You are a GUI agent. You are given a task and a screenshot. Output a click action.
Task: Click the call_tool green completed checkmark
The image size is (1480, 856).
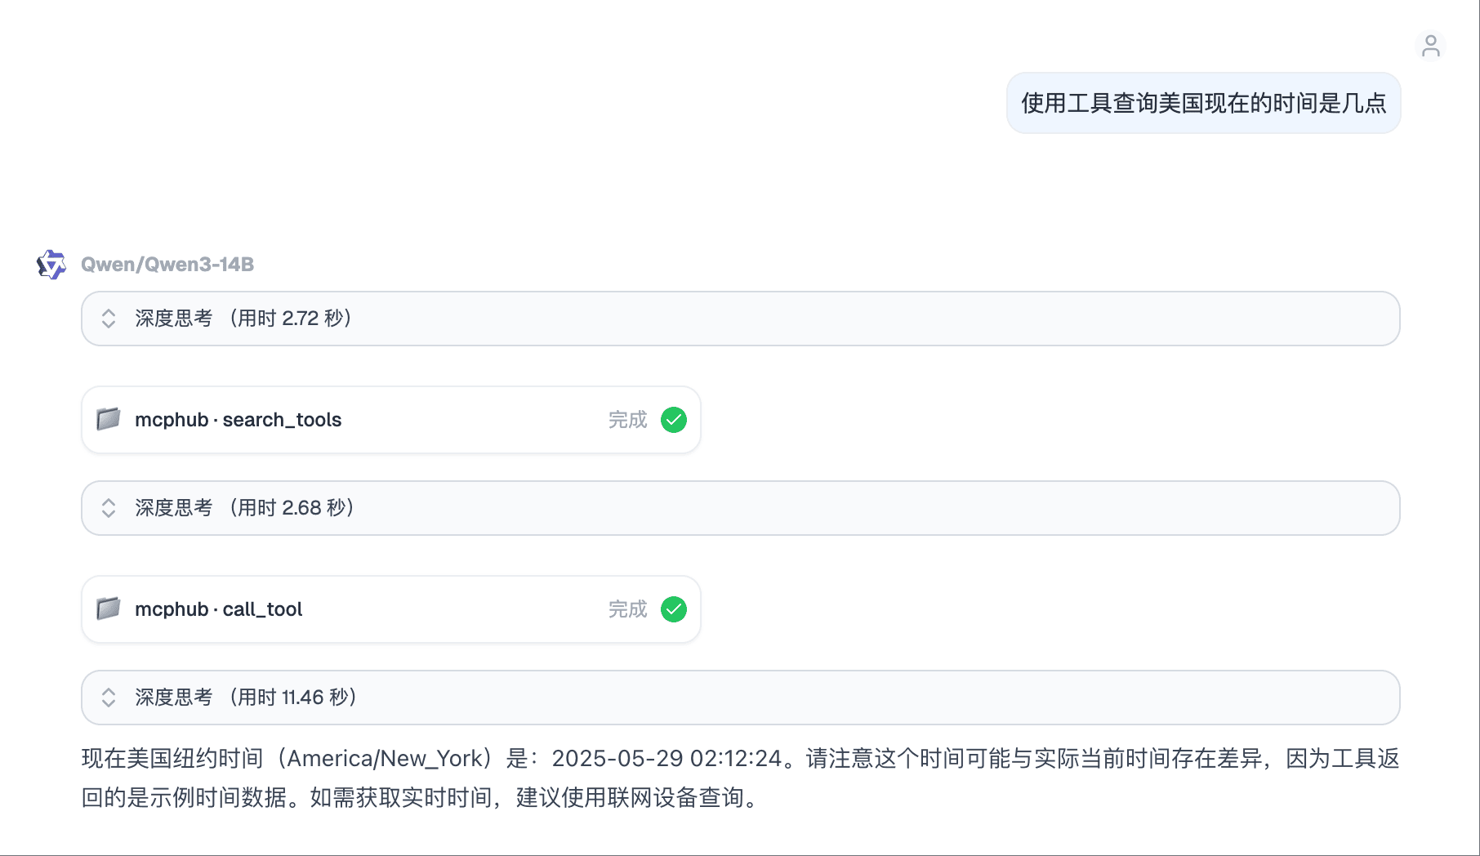coord(674,609)
